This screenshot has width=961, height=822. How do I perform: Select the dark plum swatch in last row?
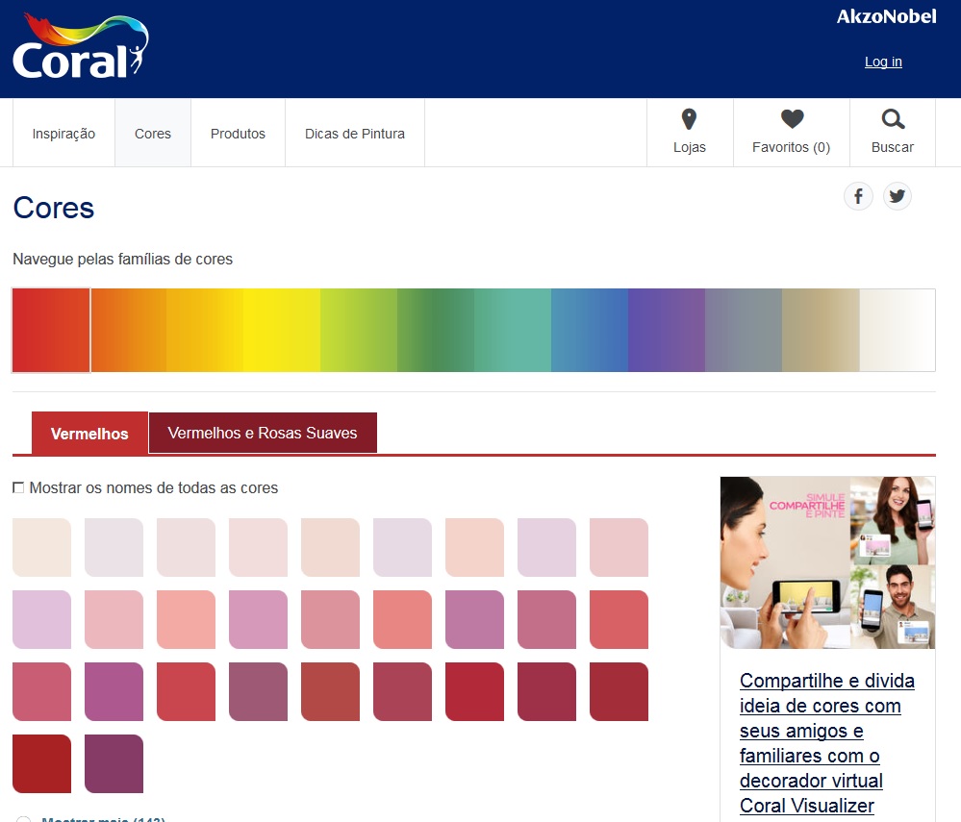tap(114, 763)
